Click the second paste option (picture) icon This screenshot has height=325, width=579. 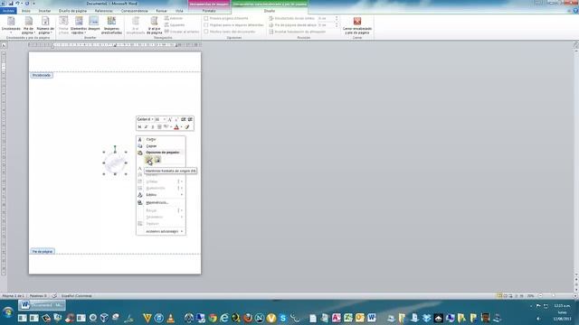pos(157,160)
